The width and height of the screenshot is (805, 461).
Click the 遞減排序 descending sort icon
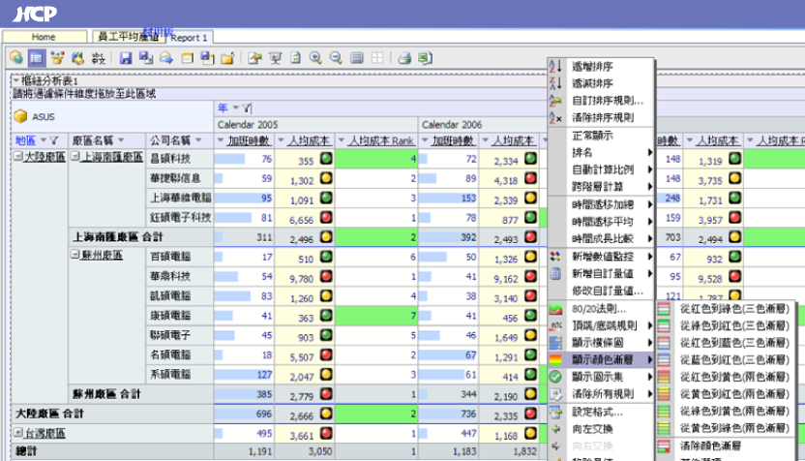point(556,83)
